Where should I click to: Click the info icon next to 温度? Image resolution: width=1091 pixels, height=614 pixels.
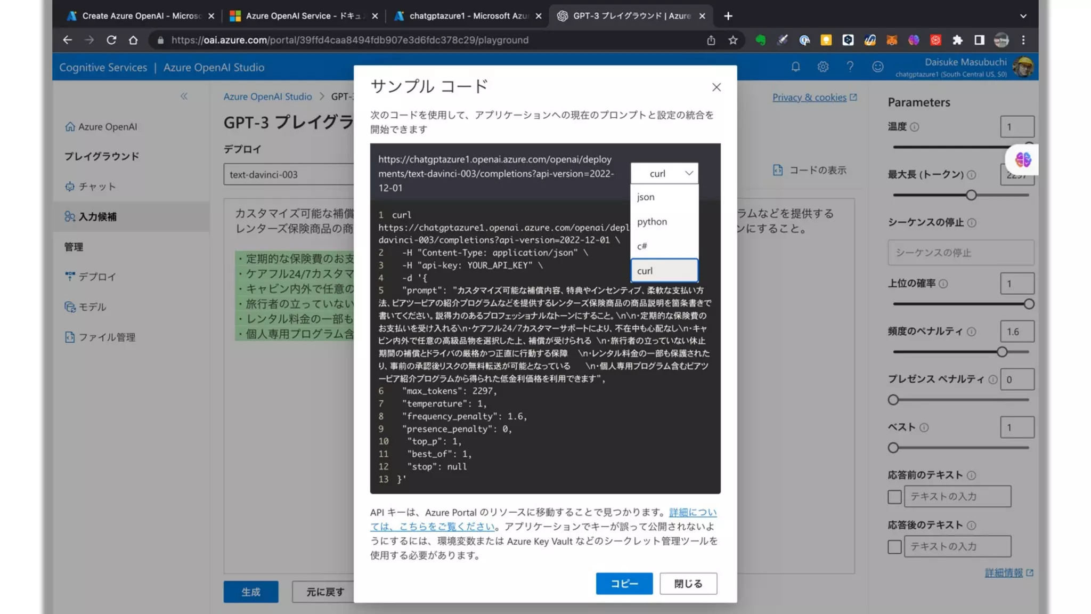click(915, 127)
